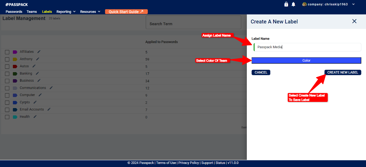Edit the Autos label pencil icon
Image resolution: width=366 pixels, height=167 pixels.
(34, 66)
